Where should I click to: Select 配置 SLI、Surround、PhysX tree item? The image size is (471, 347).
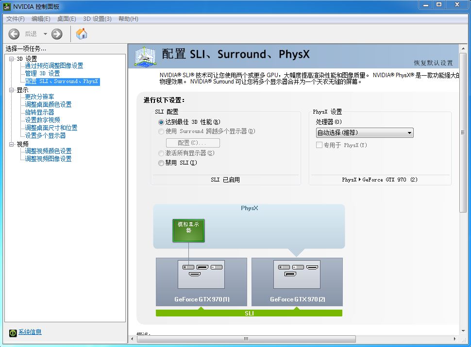click(x=62, y=82)
